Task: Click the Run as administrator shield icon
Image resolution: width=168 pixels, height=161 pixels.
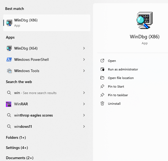Action: pyautogui.click(x=102, y=69)
